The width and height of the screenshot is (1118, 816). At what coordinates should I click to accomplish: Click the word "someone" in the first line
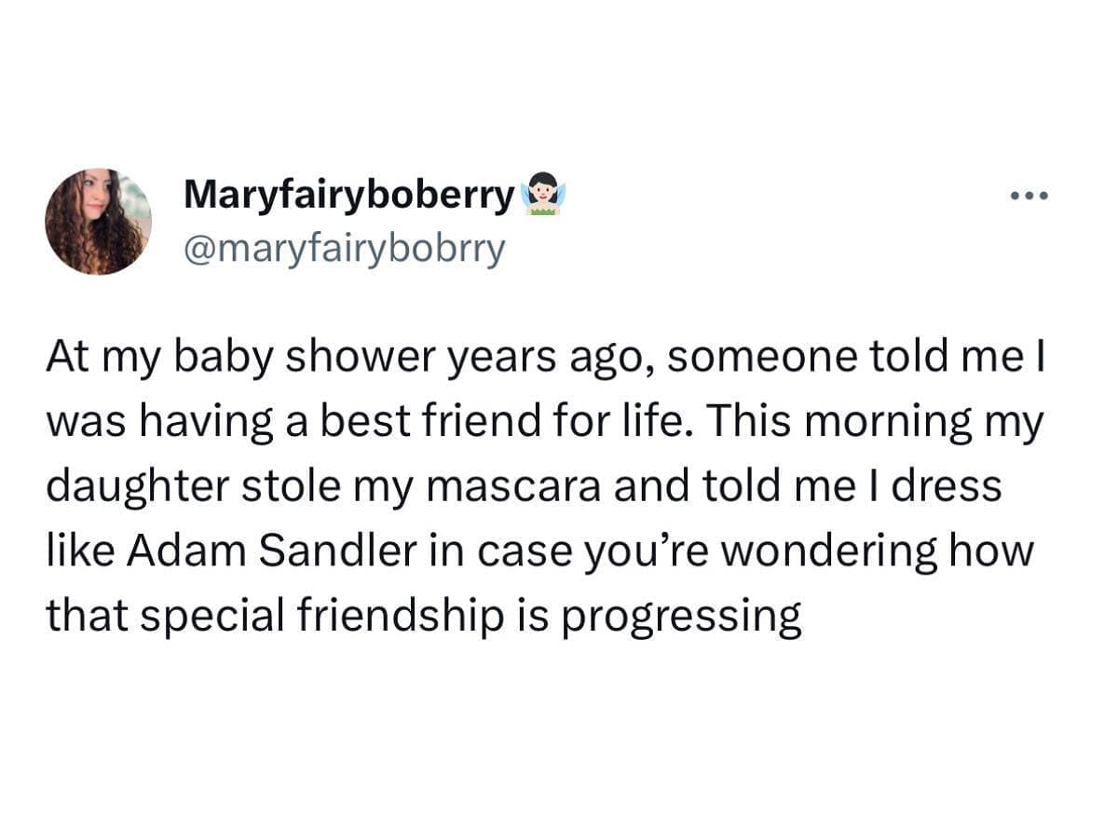[732, 358]
